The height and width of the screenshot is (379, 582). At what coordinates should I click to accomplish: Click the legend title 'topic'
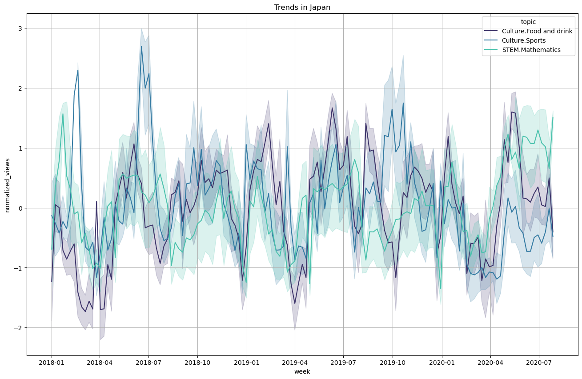528,21
